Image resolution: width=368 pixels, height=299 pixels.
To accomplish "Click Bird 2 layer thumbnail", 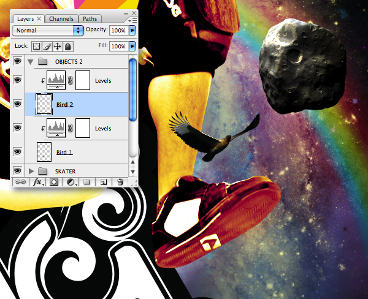I will (x=44, y=104).
